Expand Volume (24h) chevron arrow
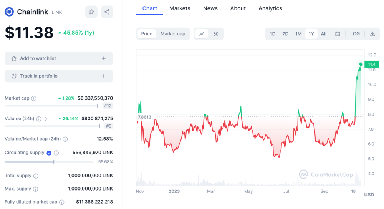 click(x=46, y=119)
